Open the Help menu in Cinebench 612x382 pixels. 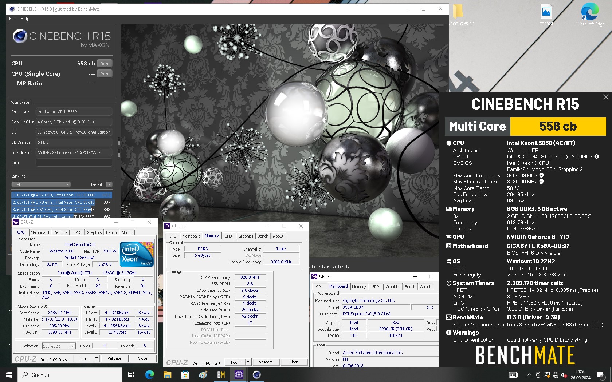point(25,19)
